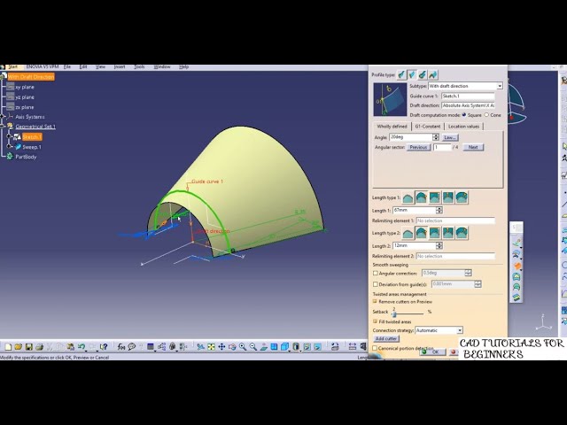Open the Insert menu
Image resolution: width=567 pixels, height=425 pixels.
[120, 67]
